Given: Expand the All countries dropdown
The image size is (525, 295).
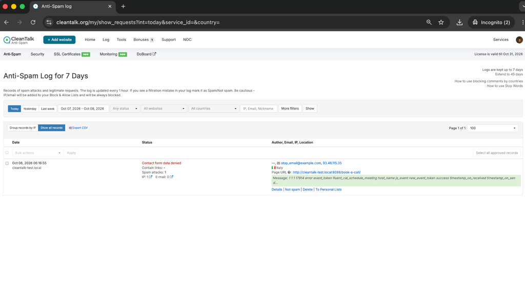Looking at the screenshot, I should coord(214,109).
